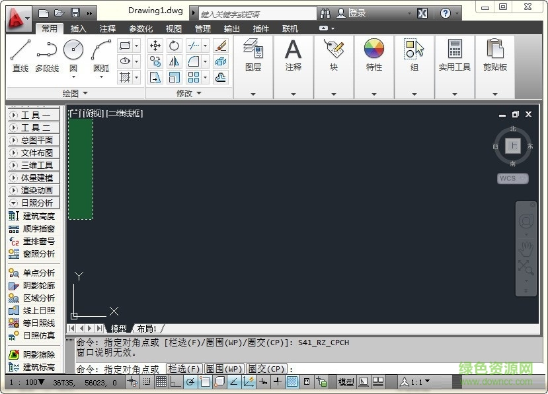Click the ViewCube 上 top face
This screenshot has width=548, height=394.
(x=513, y=146)
